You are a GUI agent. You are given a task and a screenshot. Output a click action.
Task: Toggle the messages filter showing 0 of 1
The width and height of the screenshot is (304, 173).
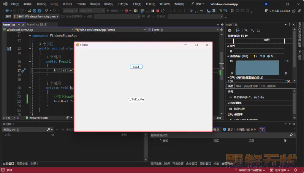(239, 130)
